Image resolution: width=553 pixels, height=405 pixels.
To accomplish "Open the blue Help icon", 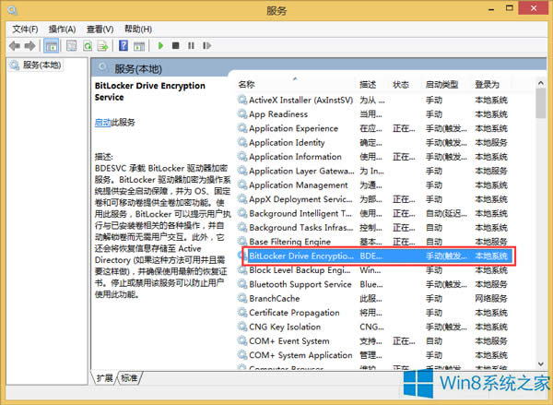I will (124, 45).
